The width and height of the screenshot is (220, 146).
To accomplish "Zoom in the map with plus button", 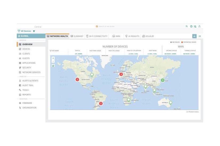I will tap(53, 58).
